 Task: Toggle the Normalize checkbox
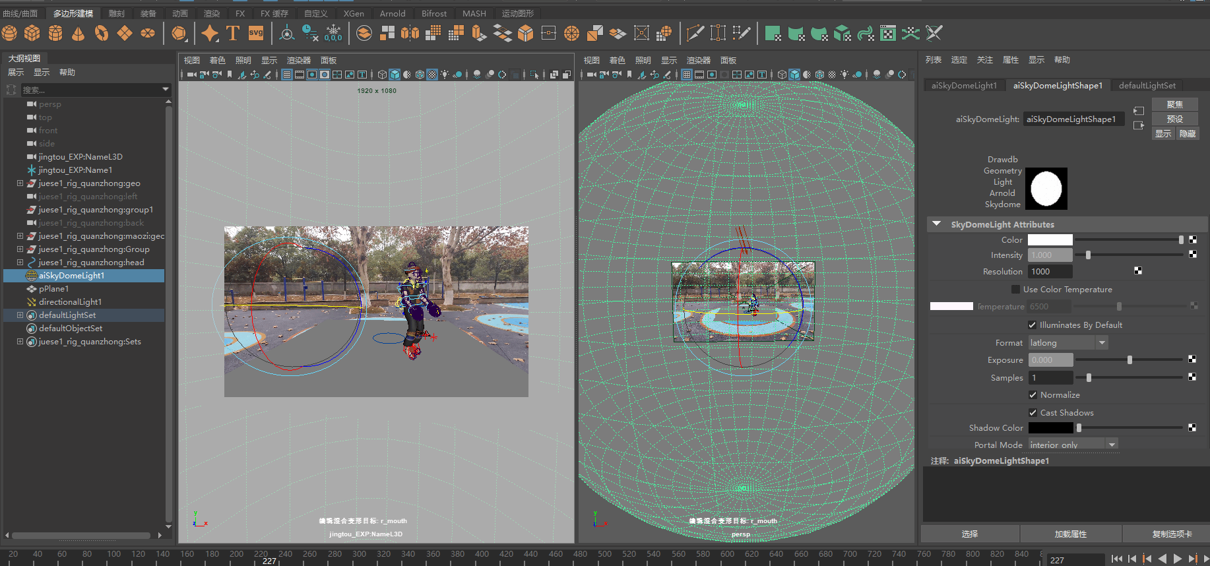[x=1033, y=395]
